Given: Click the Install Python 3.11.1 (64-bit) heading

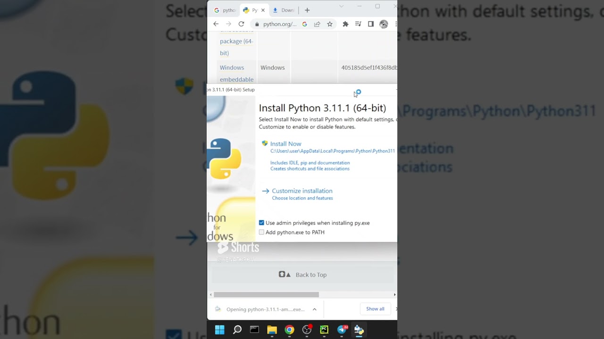Looking at the screenshot, I should [x=322, y=108].
